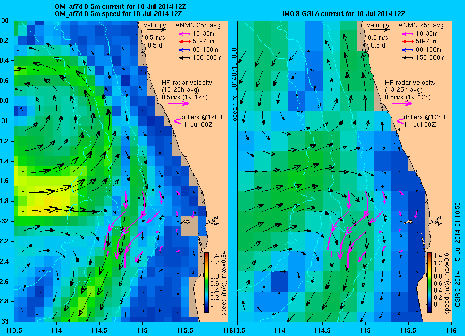Click longitude label 114.5 on OM_af7d axis
This screenshot has width=465, height=336.
click(x=99, y=330)
